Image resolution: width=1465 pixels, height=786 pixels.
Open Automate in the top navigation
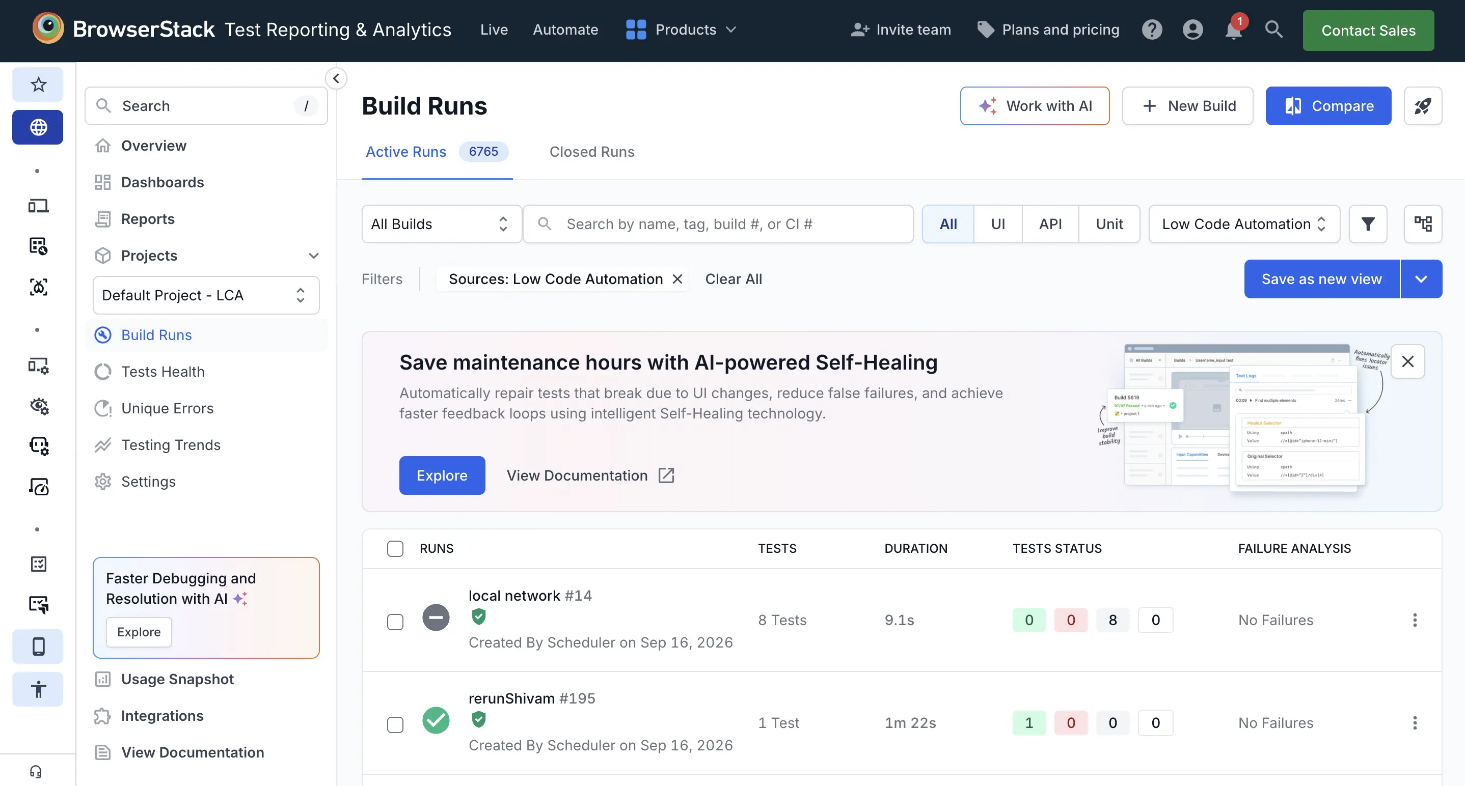[565, 30]
